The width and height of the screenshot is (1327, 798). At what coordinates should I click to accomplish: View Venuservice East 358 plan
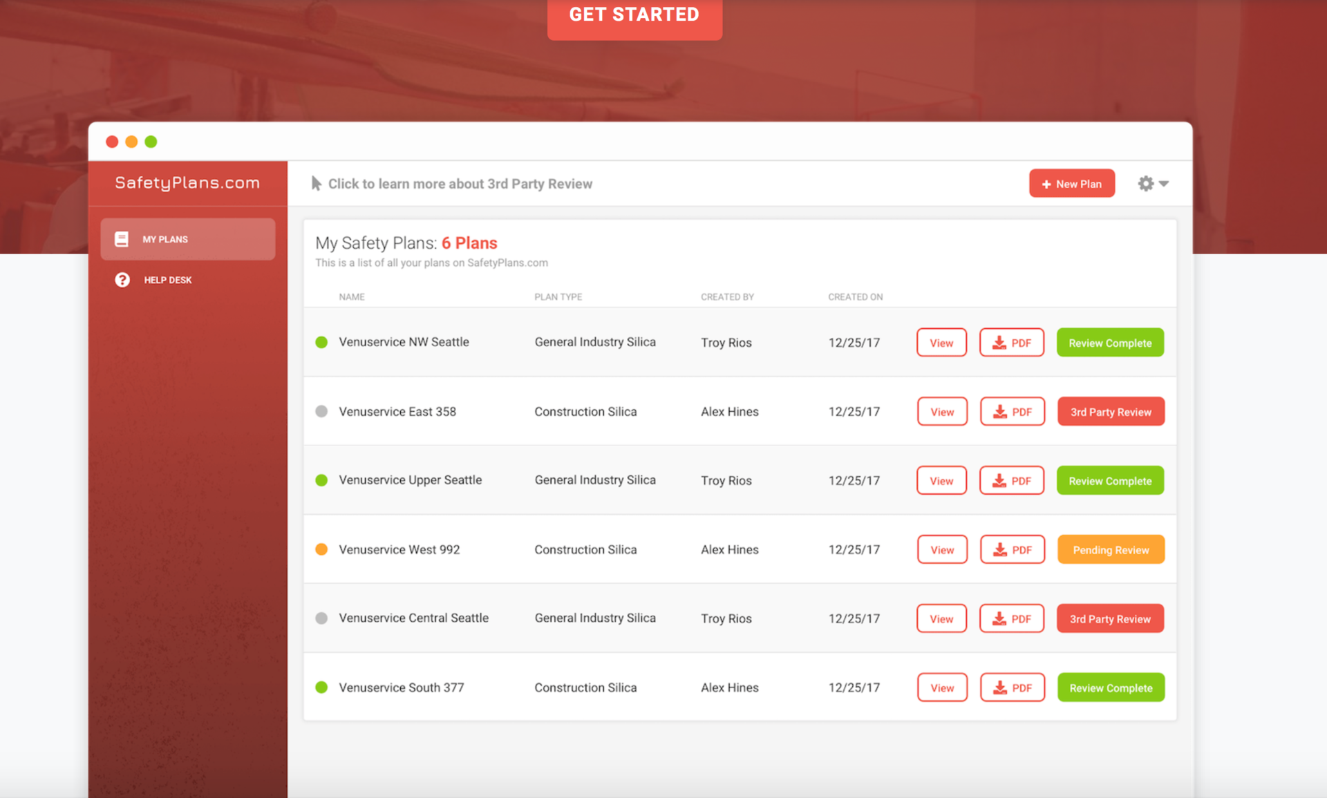942,412
